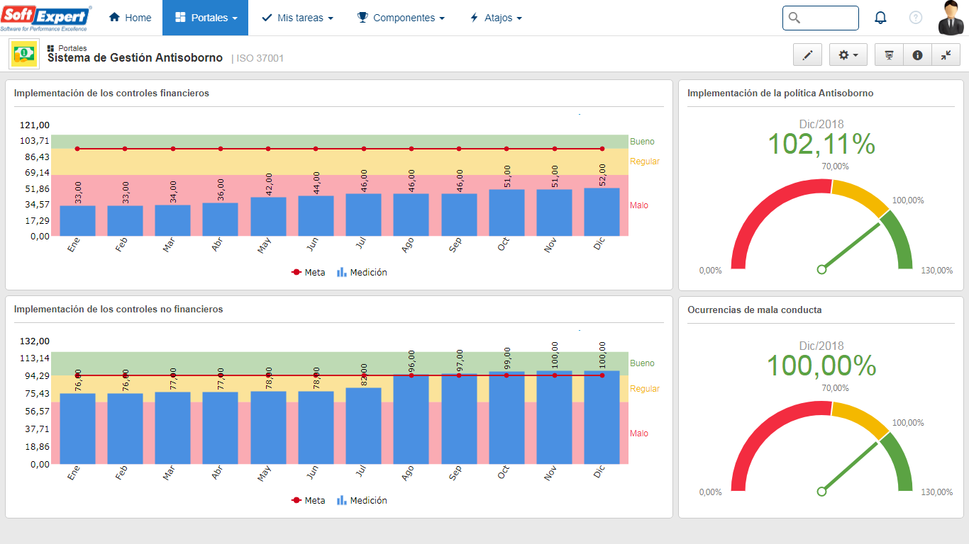Open the Atajos menu
969x544 pixels.
click(x=496, y=18)
